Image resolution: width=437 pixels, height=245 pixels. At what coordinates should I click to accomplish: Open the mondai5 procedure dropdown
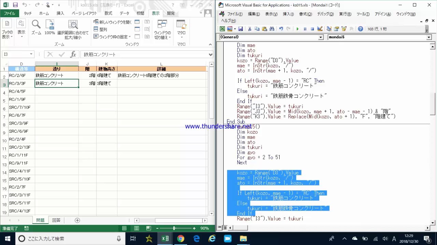click(429, 37)
